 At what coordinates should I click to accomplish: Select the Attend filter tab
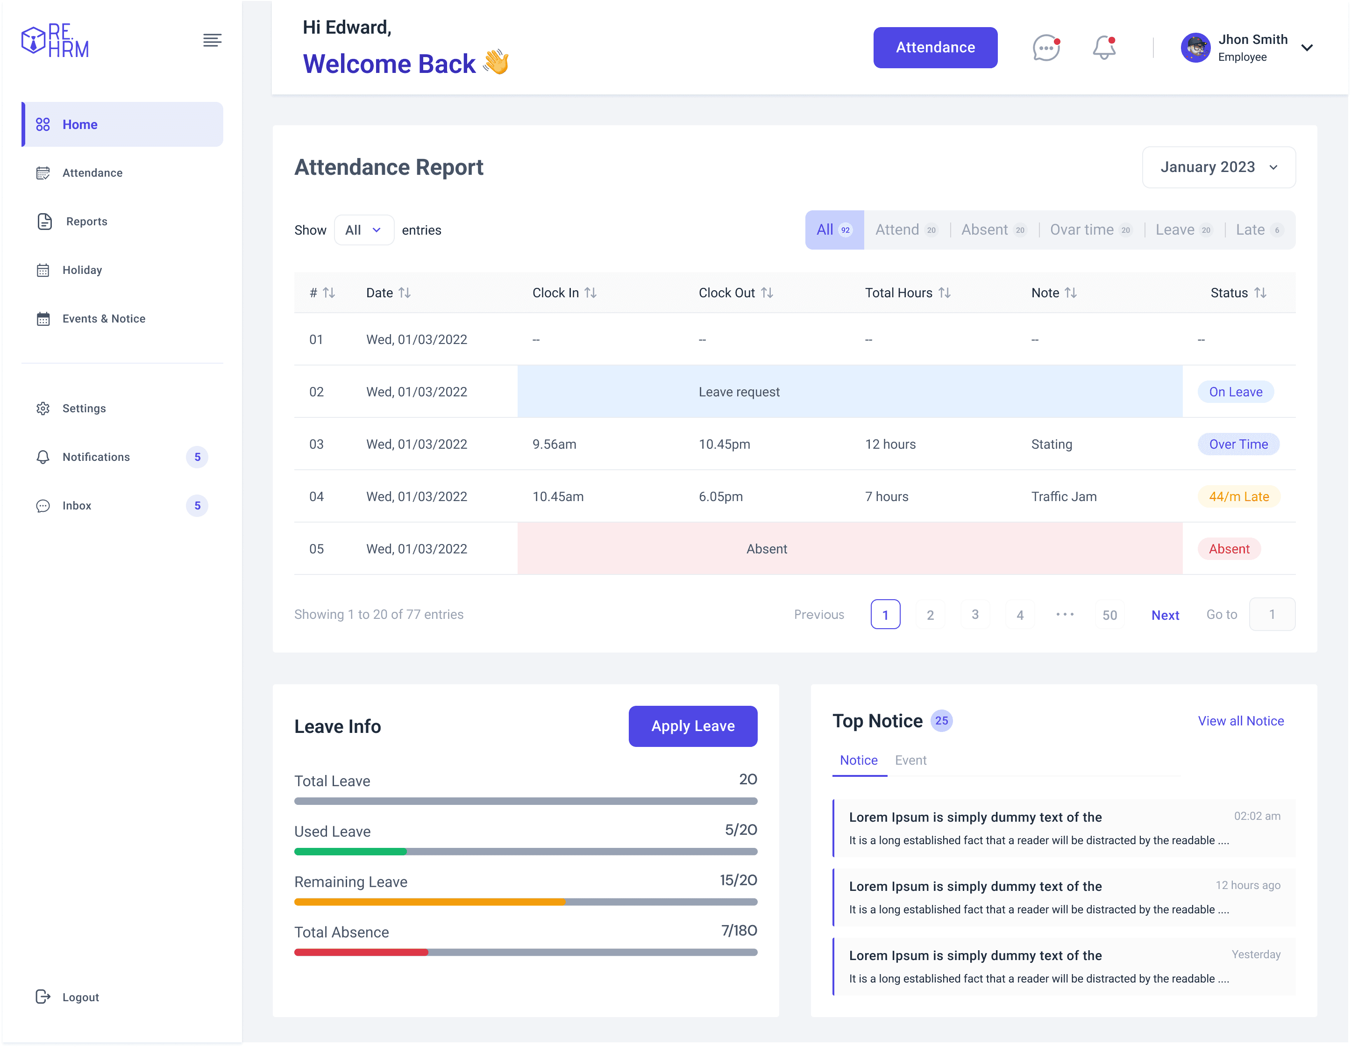click(x=906, y=230)
